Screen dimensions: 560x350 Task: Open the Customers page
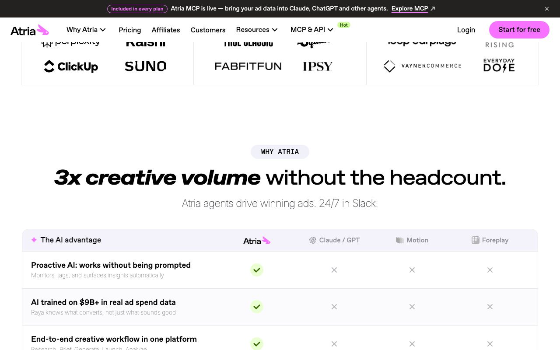tap(208, 30)
